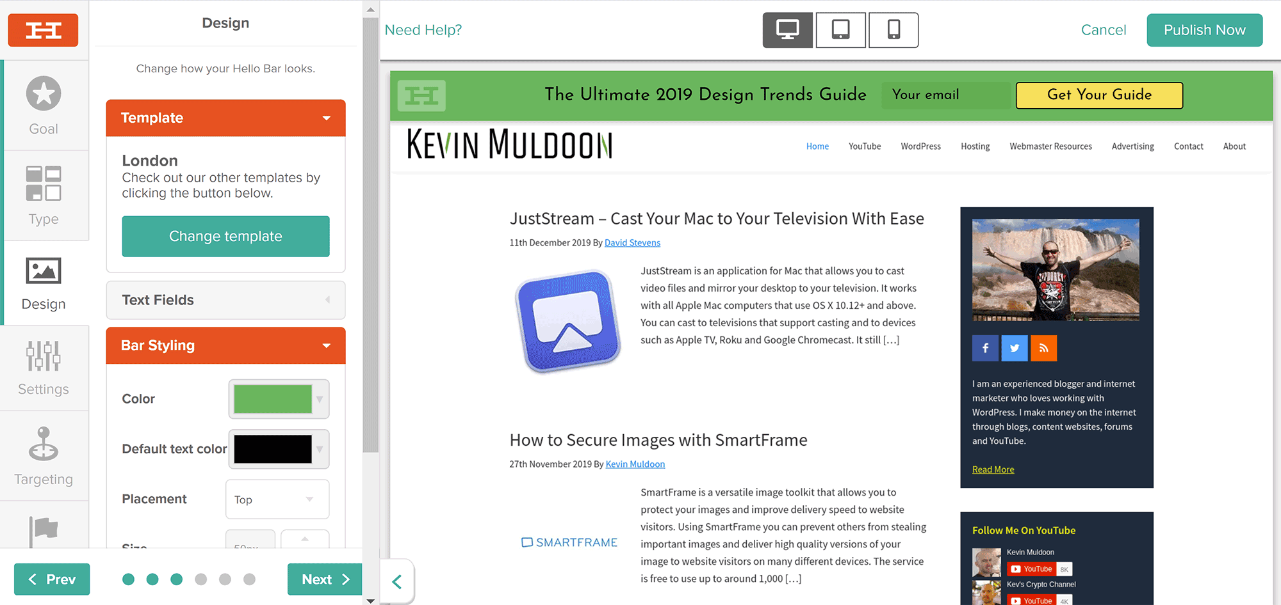Screen dimensions: 1281x605
Task: Select the first step progress dot
Action: tap(128, 579)
